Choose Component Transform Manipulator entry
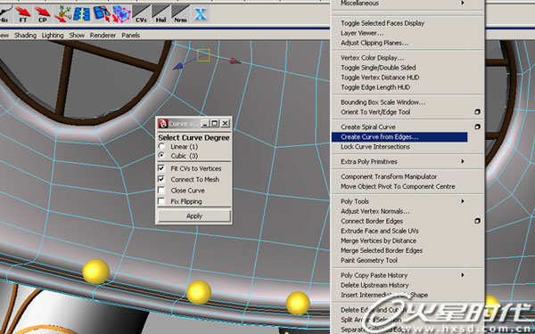This screenshot has width=535, height=334. click(x=389, y=176)
